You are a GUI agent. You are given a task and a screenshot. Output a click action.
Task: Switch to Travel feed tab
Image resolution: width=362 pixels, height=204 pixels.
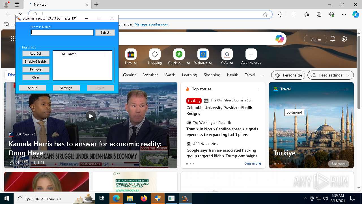click(x=250, y=75)
